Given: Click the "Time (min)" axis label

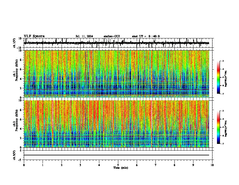Looking at the screenshot, I should 121,168.
